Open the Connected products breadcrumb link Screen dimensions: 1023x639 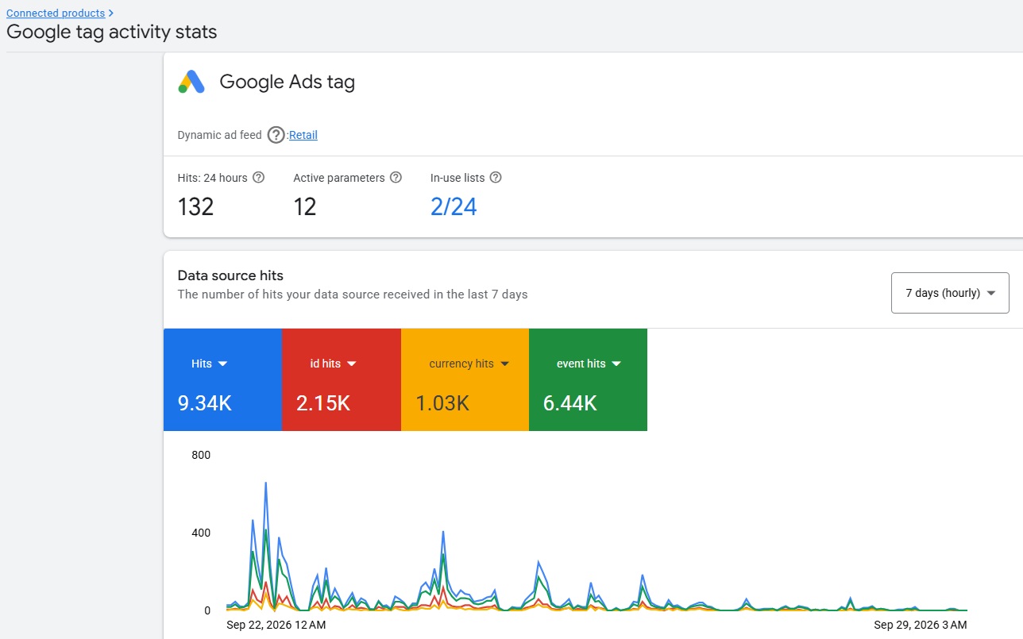point(56,13)
